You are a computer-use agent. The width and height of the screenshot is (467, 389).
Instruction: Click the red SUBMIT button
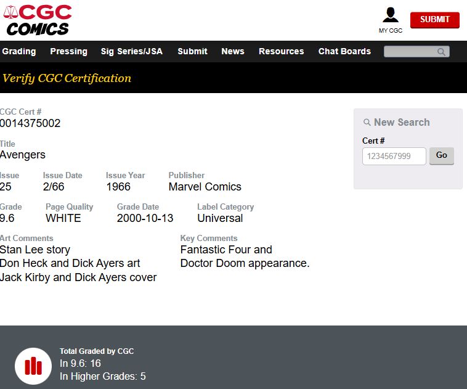pyautogui.click(x=434, y=20)
